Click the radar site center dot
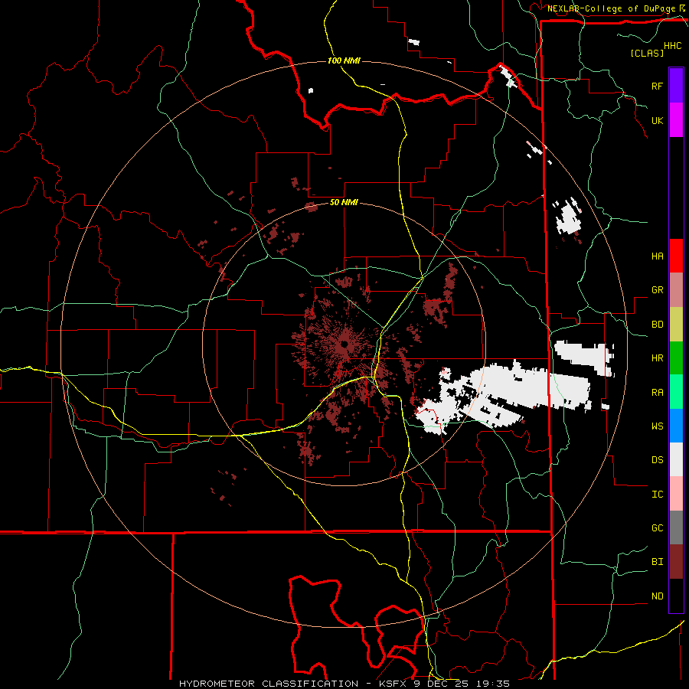 click(344, 344)
